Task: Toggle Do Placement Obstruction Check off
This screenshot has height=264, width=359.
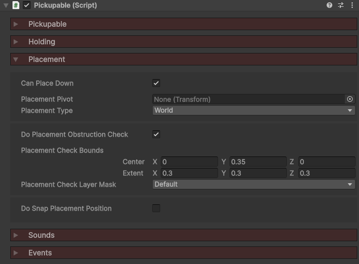Action: [156, 134]
